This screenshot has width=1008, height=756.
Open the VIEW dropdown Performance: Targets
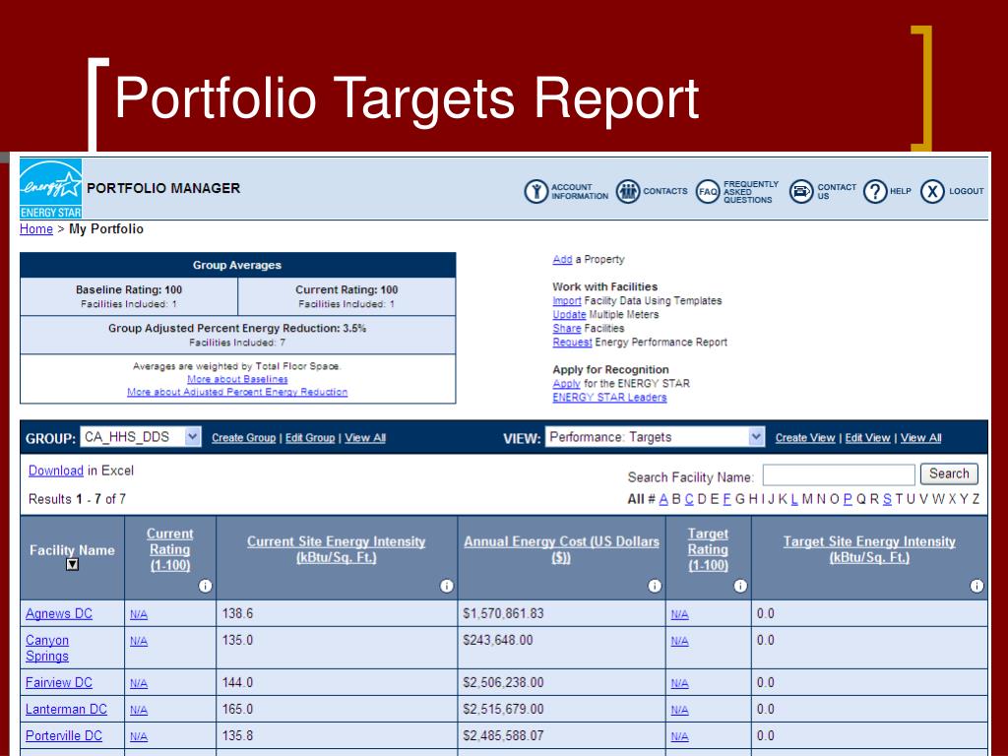(x=655, y=437)
